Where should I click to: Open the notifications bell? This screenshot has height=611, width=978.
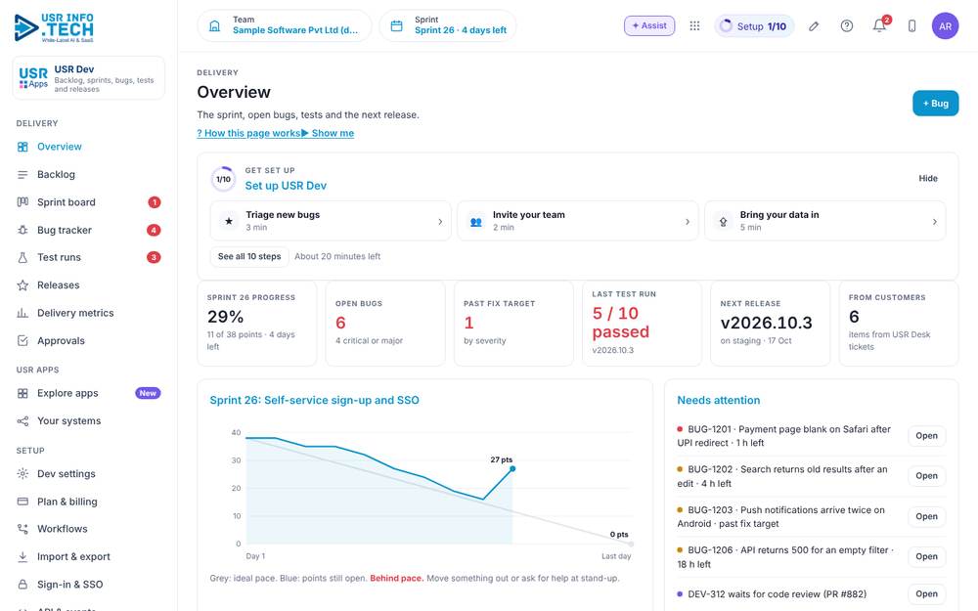click(879, 26)
